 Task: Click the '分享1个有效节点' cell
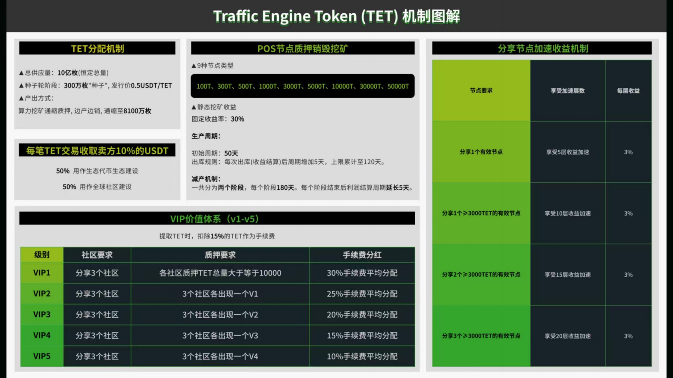(x=481, y=152)
